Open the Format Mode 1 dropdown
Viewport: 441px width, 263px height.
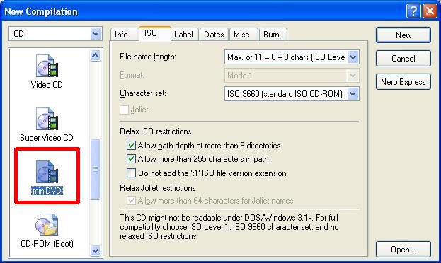click(x=353, y=76)
